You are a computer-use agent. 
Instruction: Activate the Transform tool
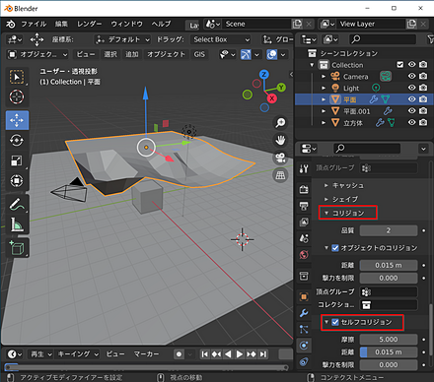pyautogui.click(x=17, y=181)
